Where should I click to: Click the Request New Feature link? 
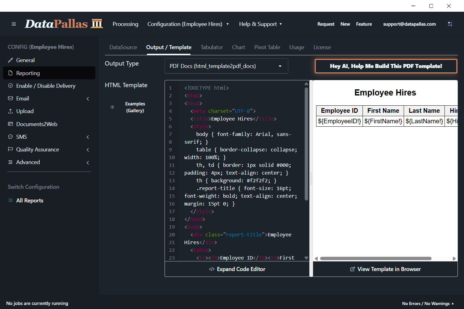tap(345, 24)
